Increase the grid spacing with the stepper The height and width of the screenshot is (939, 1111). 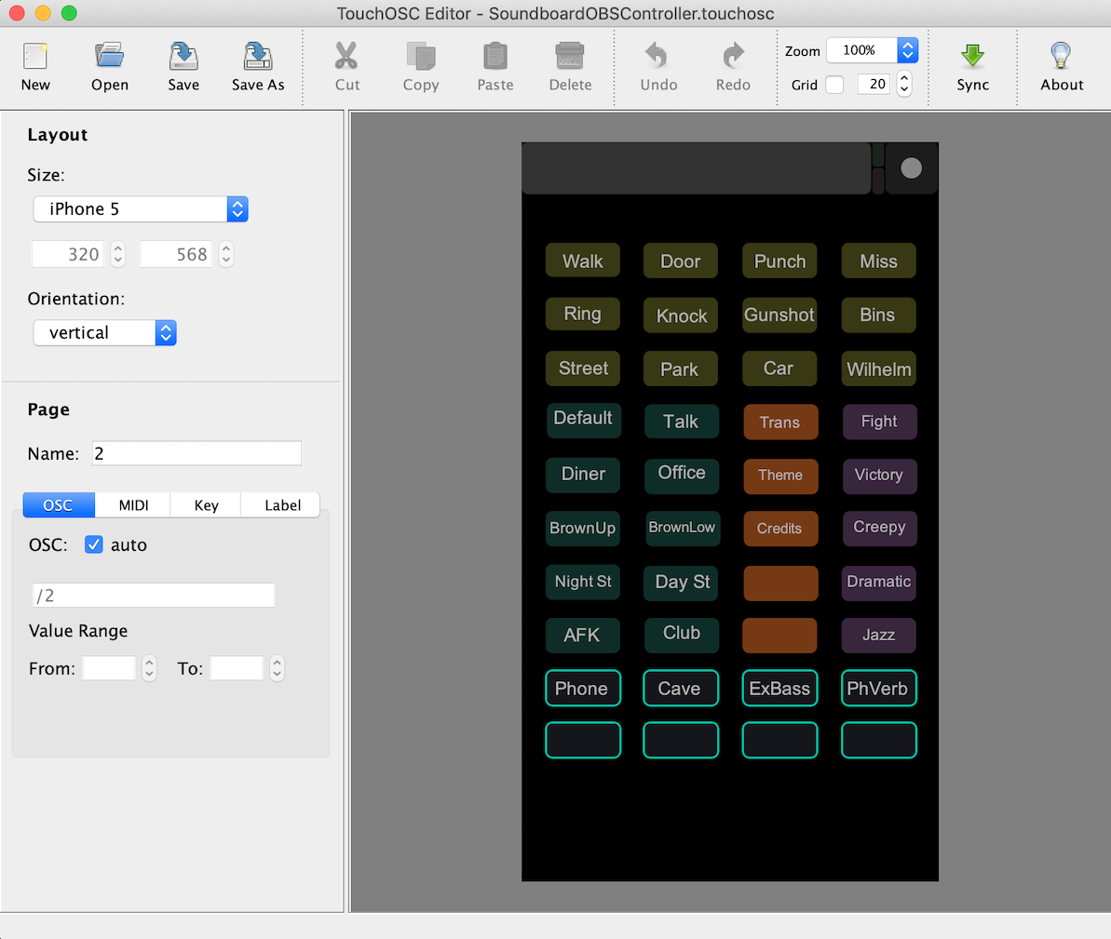pos(903,78)
